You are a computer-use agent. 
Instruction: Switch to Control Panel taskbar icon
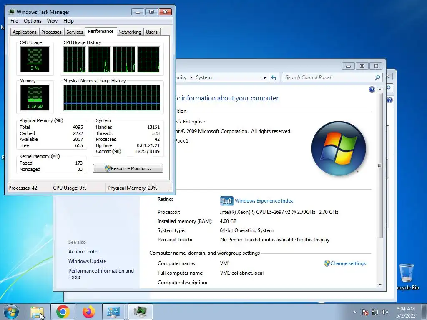point(113,312)
